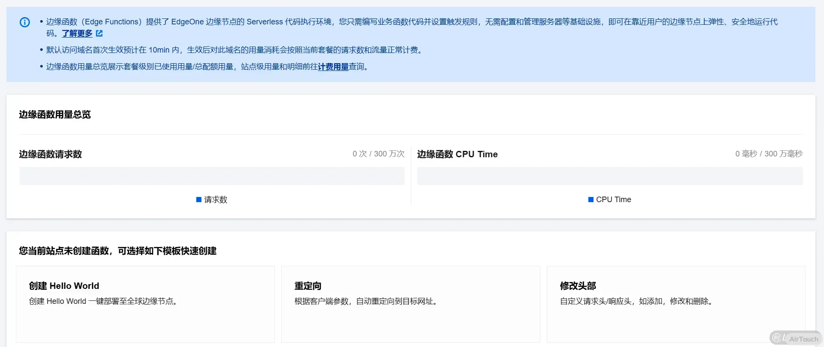824x347 pixels.
Task: Click the blue CPU Time legend square
Action: pos(591,200)
